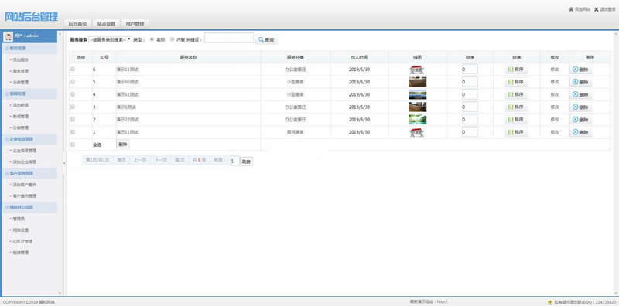Tick the checkbox for row ID 5
Viewport: 619px width, 306px height.
[x=73, y=82]
